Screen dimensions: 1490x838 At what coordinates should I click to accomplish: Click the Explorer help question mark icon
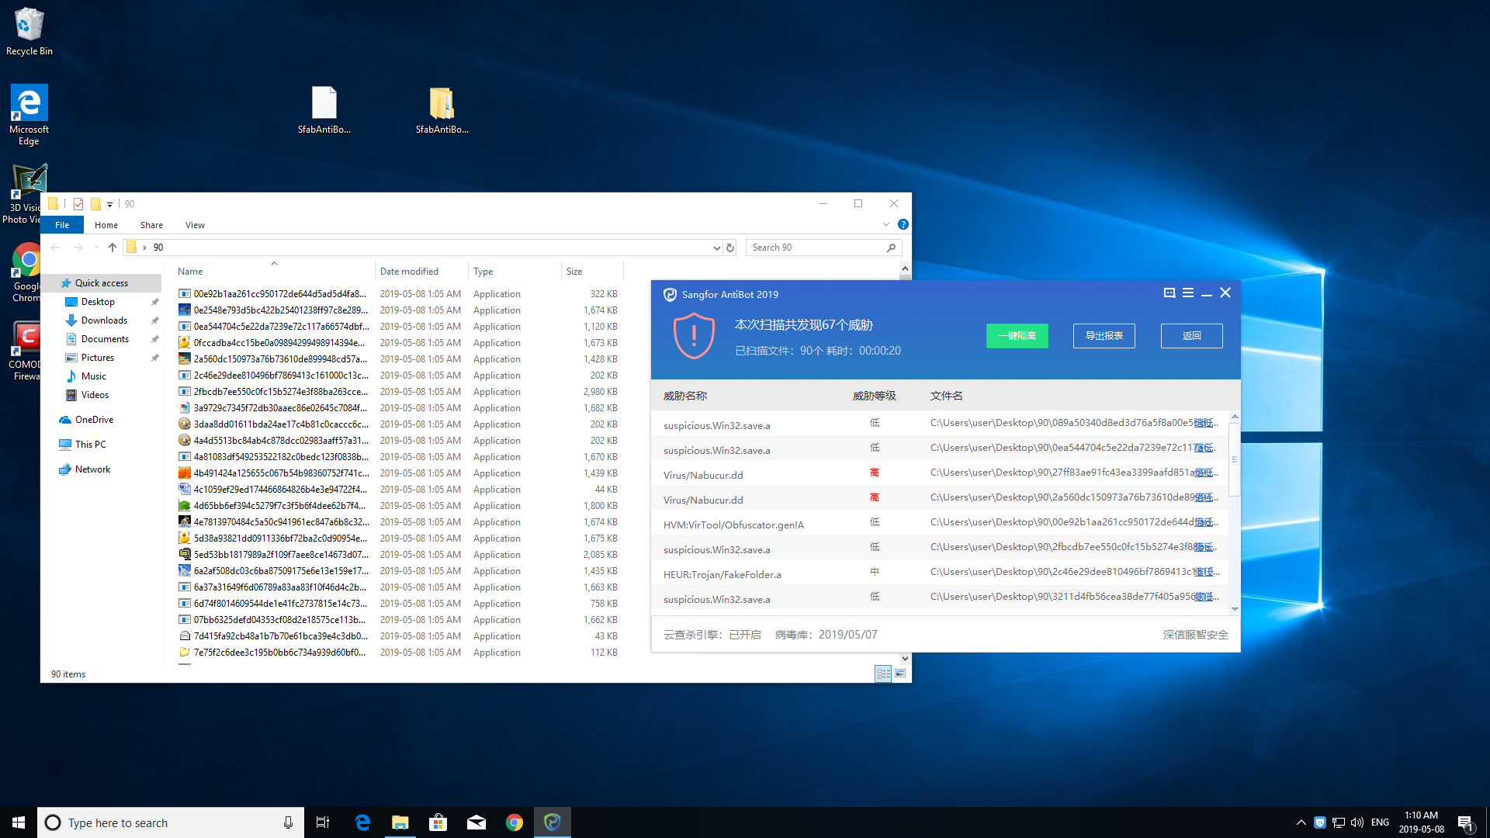point(903,224)
